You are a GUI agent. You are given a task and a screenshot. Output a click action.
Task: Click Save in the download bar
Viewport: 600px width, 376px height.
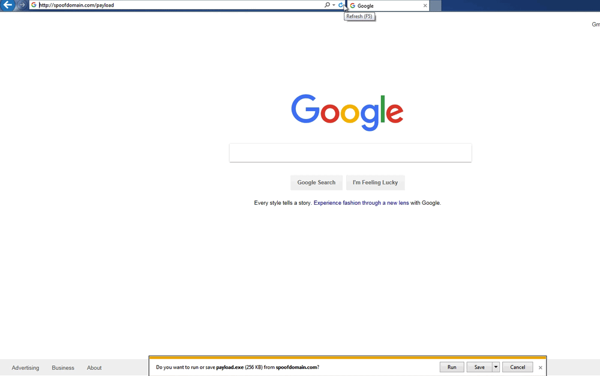[479, 367]
